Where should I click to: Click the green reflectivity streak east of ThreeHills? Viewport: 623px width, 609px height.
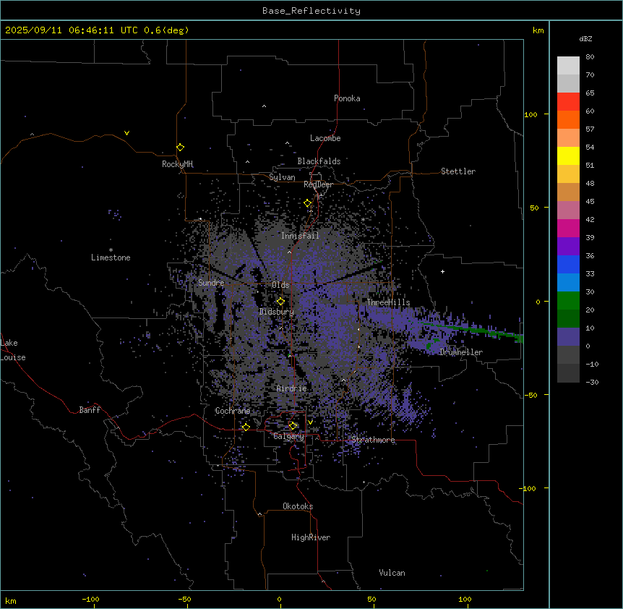473,330
